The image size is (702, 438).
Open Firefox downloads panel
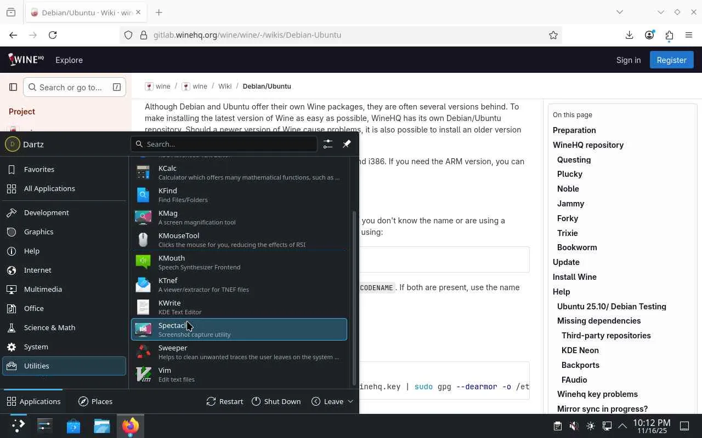[629, 35]
